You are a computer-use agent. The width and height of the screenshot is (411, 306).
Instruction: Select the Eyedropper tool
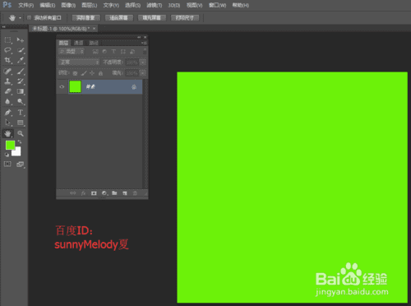(x=21, y=60)
